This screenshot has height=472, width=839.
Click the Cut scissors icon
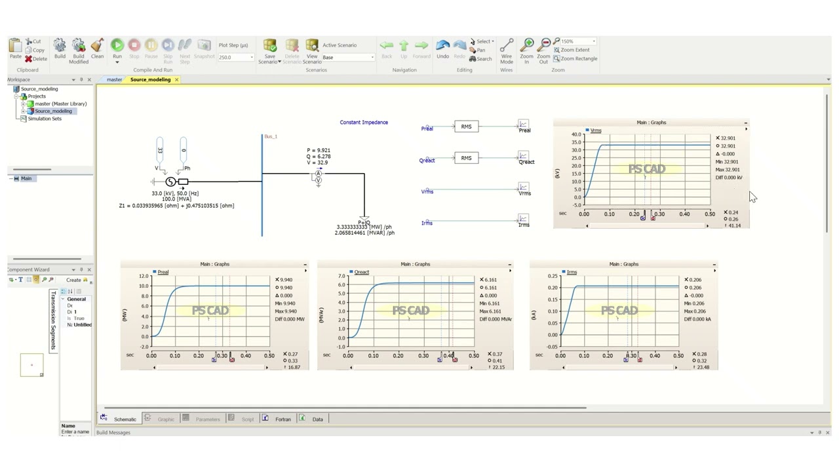point(28,41)
